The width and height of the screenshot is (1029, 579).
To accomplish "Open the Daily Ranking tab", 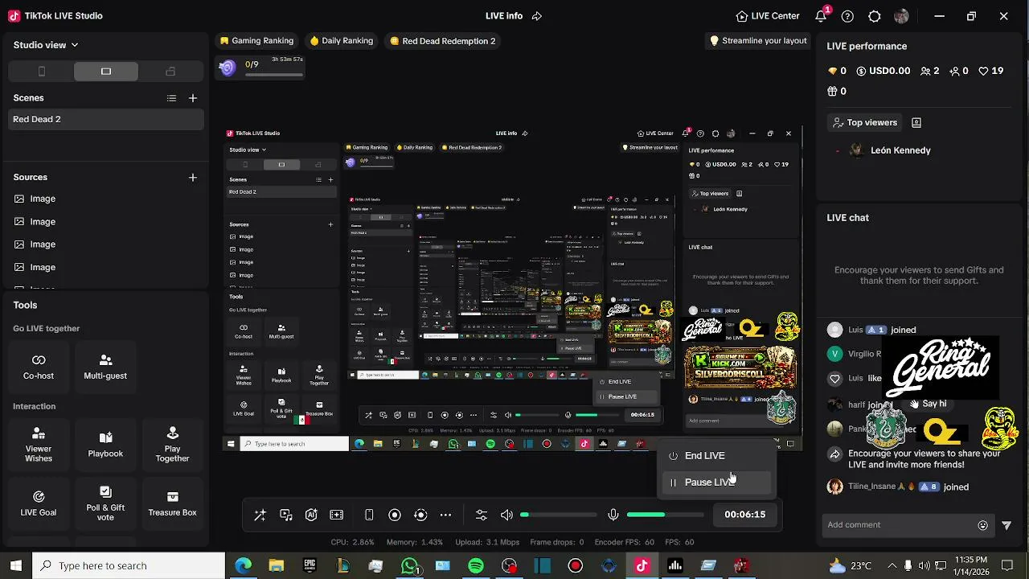I will 342,41.
